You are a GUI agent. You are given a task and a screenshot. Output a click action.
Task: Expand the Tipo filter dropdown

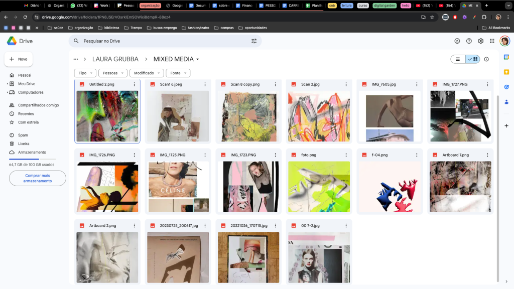[85, 73]
